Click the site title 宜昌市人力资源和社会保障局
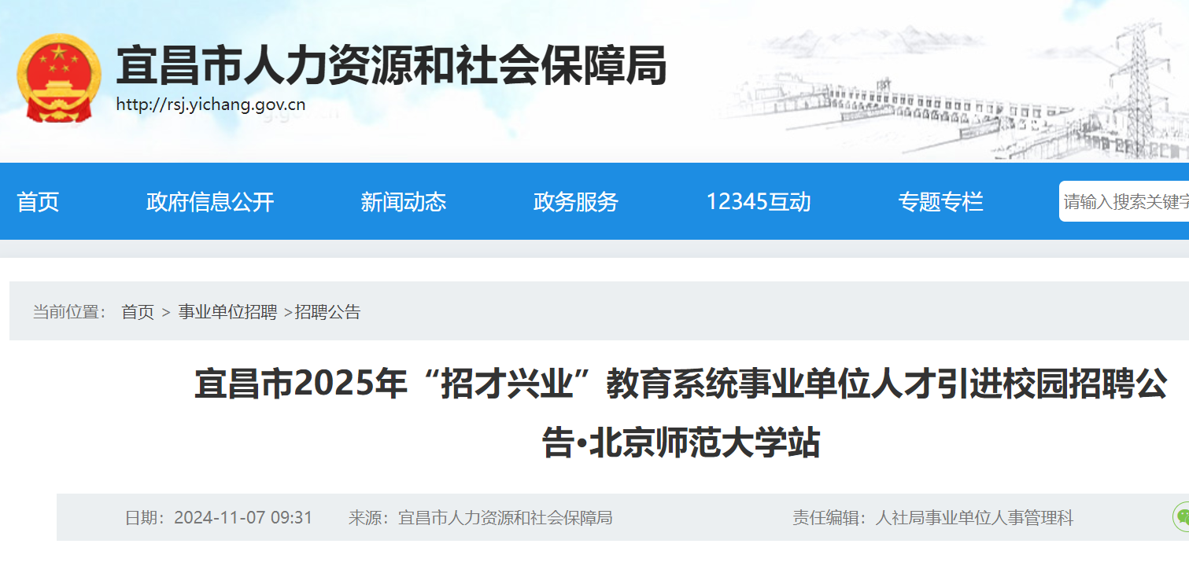This screenshot has width=1189, height=573. pos(391,64)
